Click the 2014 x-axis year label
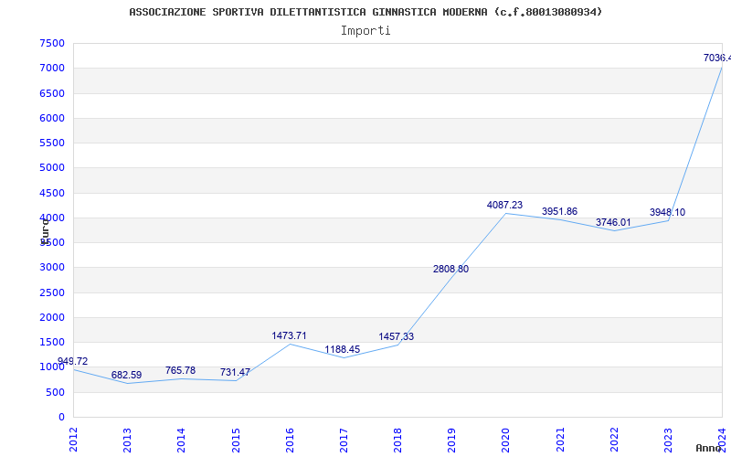731x457 pixels. [x=181, y=440]
